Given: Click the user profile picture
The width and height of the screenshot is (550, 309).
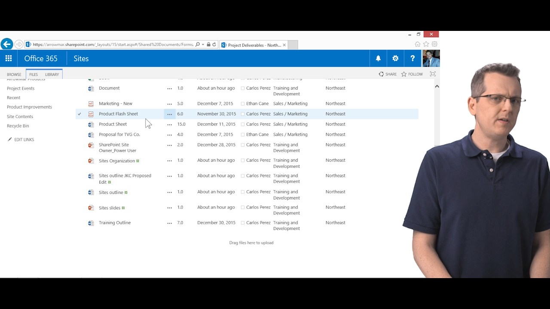Looking at the screenshot, I should 431,58.
